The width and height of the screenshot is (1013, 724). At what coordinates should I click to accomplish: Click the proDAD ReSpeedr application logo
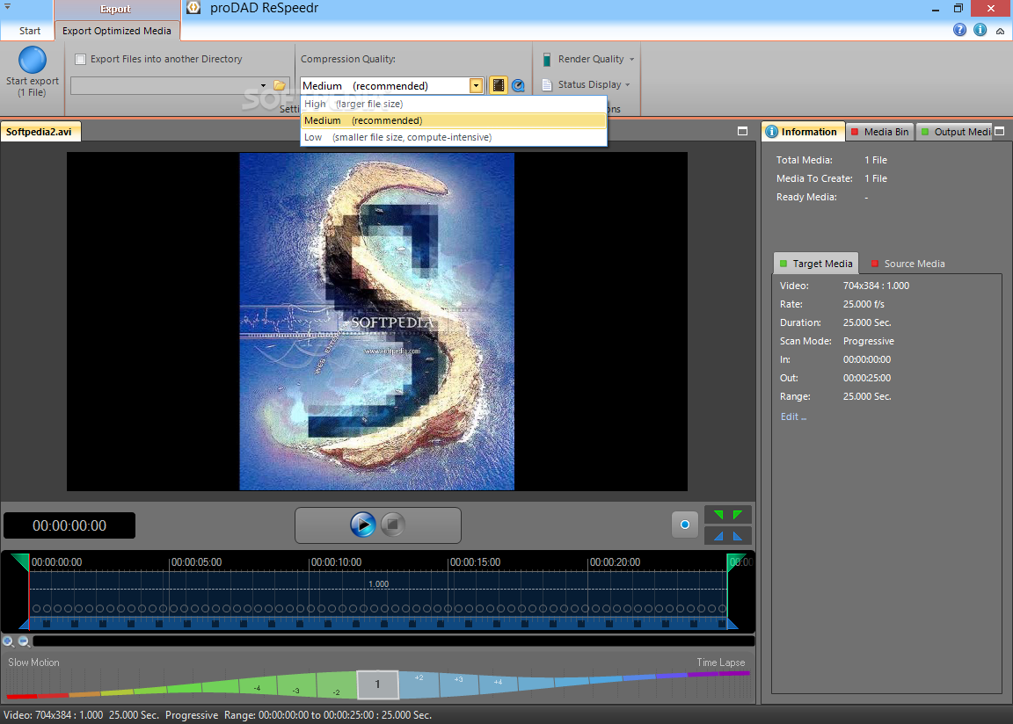point(193,8)
